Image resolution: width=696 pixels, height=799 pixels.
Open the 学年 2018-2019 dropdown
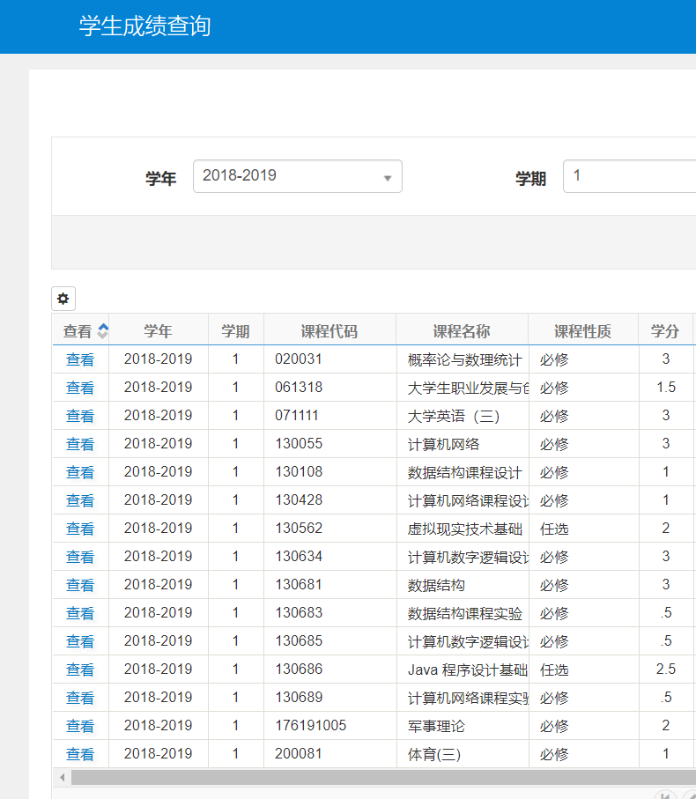coord(298,176)
